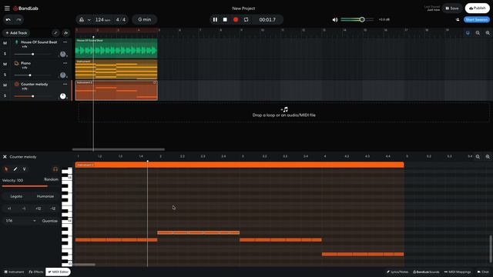Viewport: 493px width, 277px height.
Task: Click Add Track button
Action: click(x=16, y=32)
